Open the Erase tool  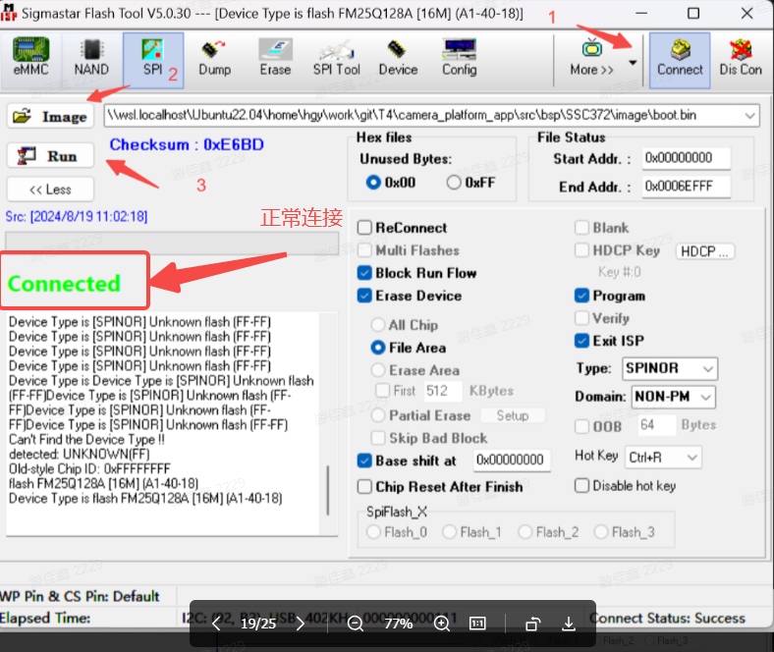point(275,58)
